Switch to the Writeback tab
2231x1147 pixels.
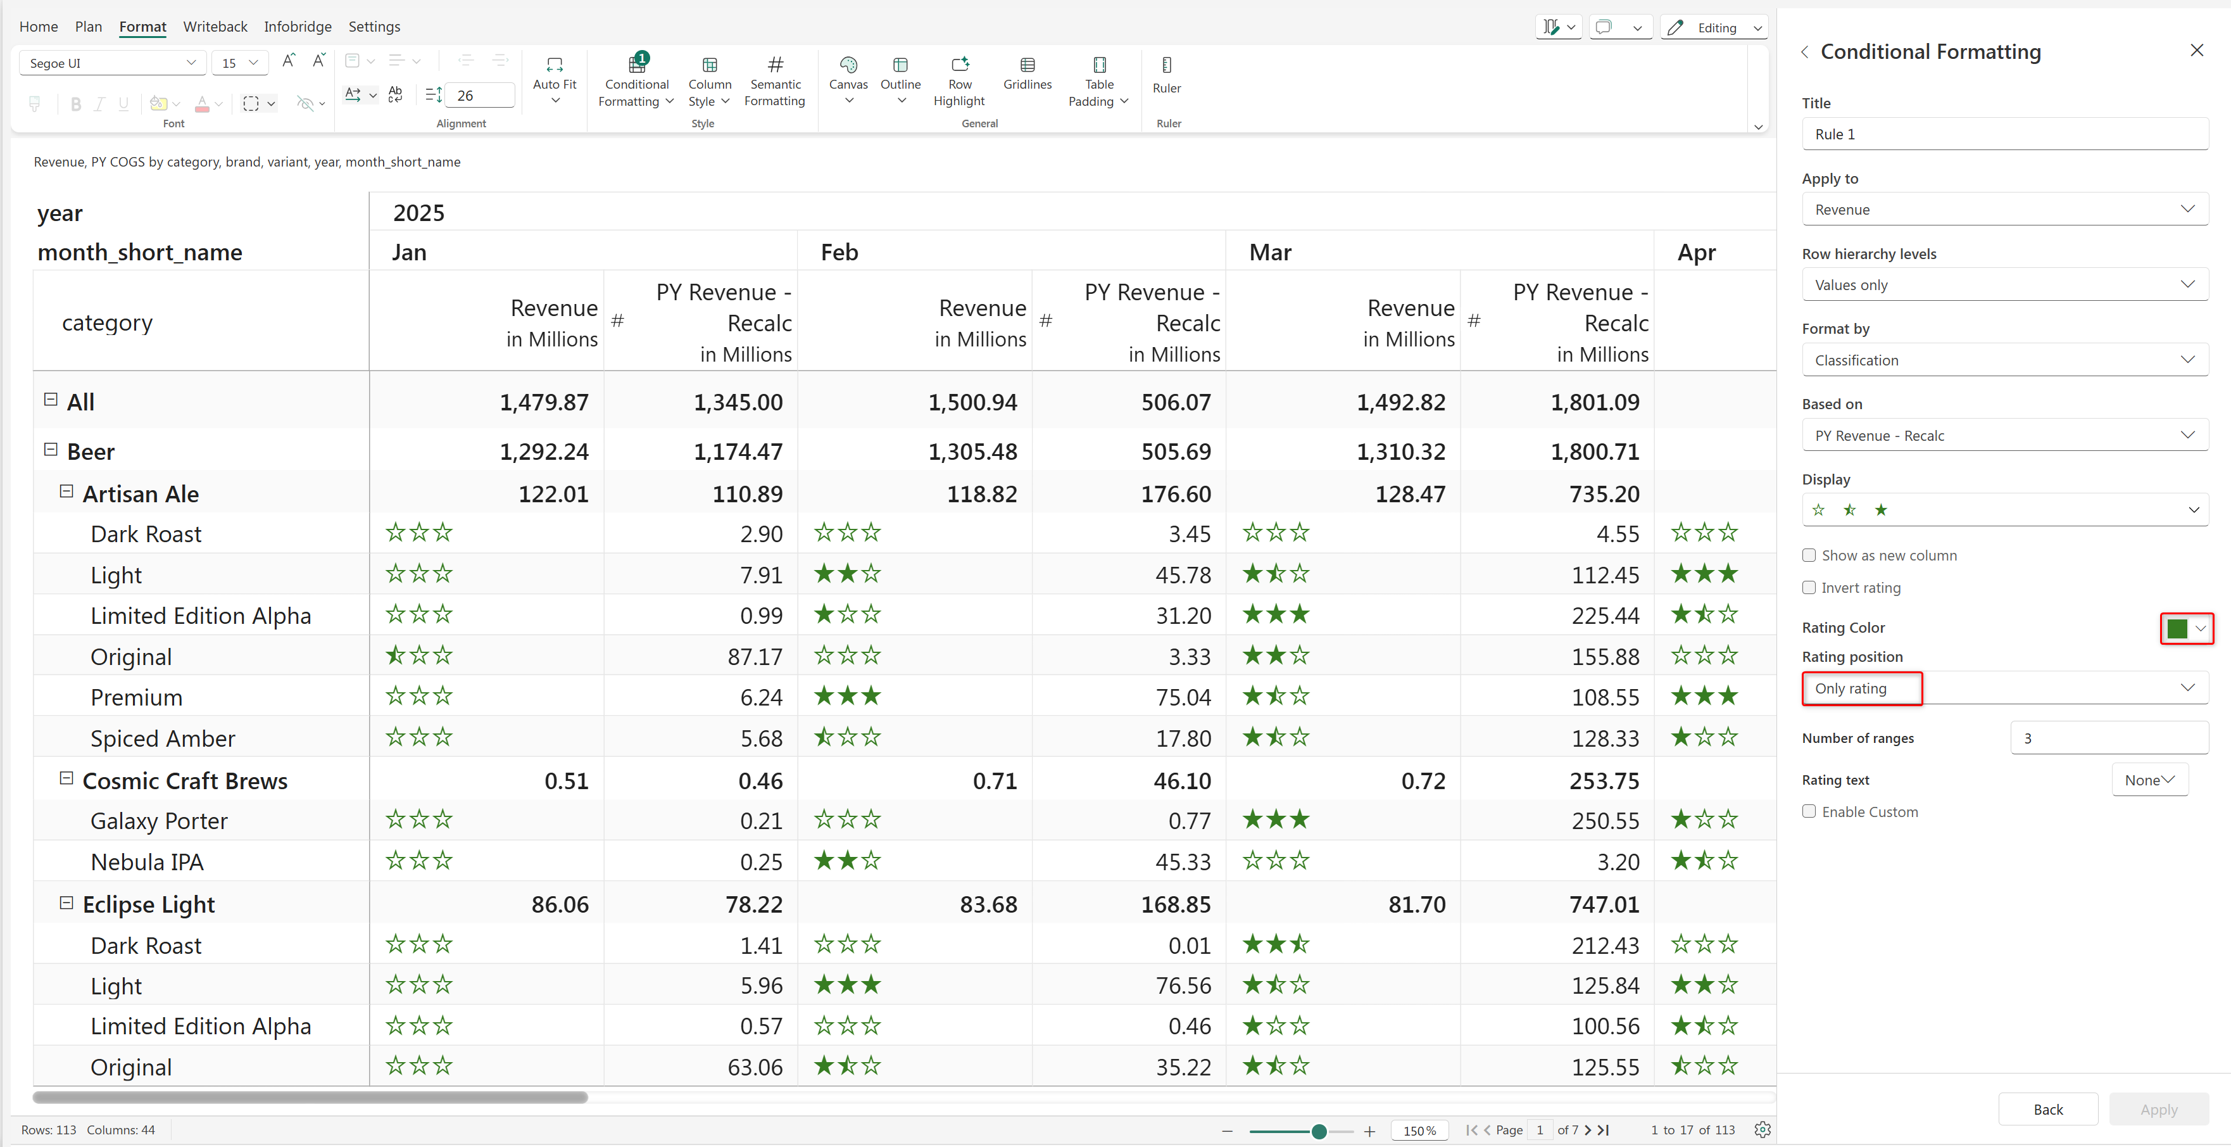click(215, 27)
